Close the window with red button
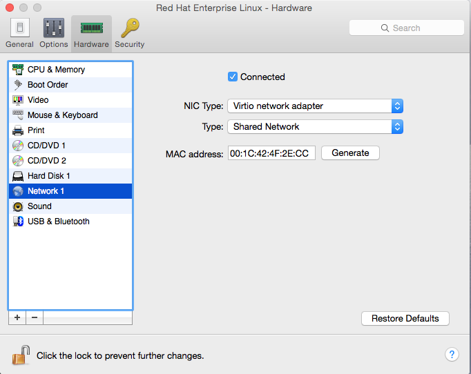 (10, 8)
